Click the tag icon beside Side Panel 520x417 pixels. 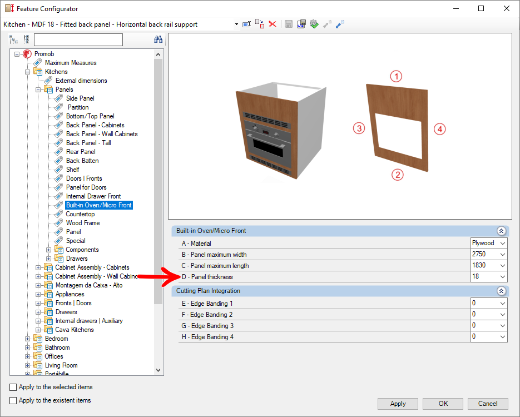pyautogui.click(x=59, y=98)
